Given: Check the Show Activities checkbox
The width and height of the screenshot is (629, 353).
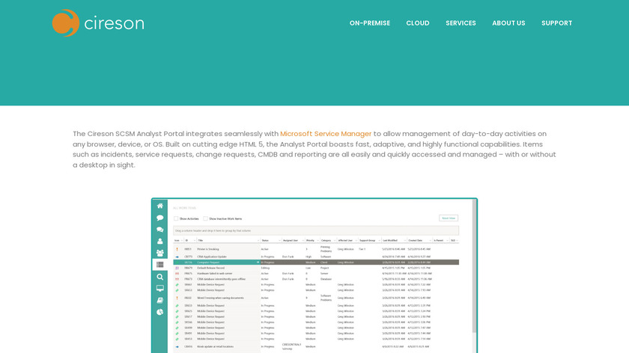Looking at the screenshot, I should pos(176,219).
